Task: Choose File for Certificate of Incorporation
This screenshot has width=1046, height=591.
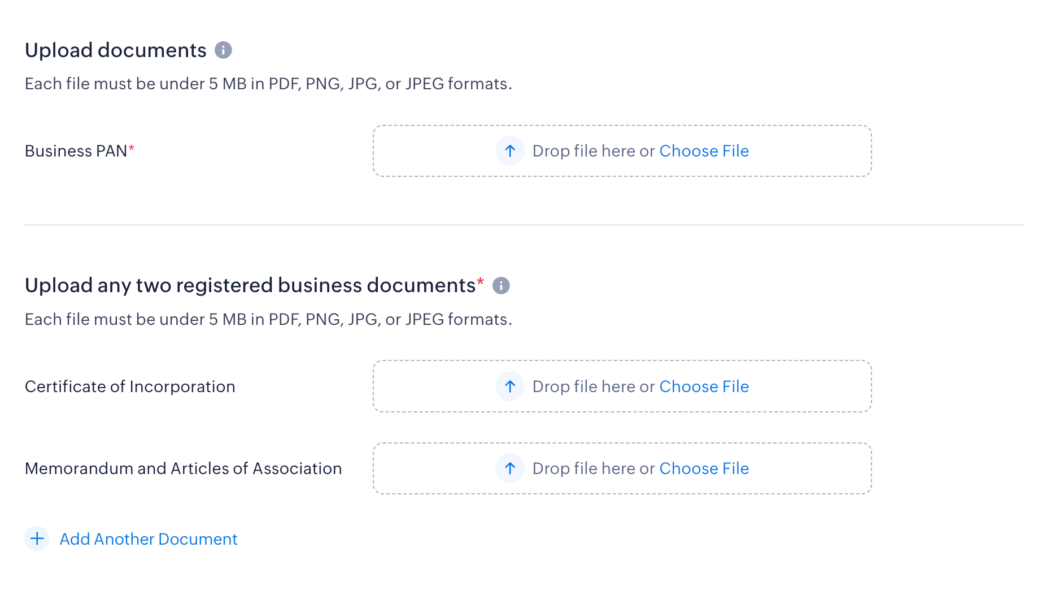Action: tap(704, 386)
